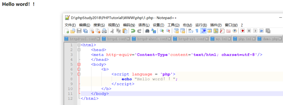Click the Copy toolbar icon
Image resolution: width=283 pixels, height=105 pixels.
[118, 31]
